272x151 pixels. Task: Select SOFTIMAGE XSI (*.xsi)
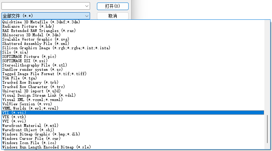(x=133, y=61)
